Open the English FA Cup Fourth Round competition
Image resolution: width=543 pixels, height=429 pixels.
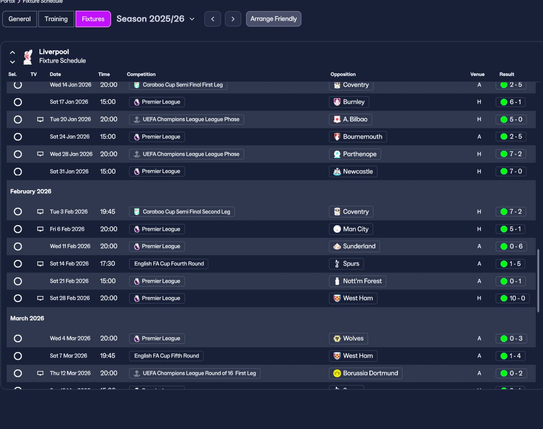pyautogui.click(x=169, y=264)
